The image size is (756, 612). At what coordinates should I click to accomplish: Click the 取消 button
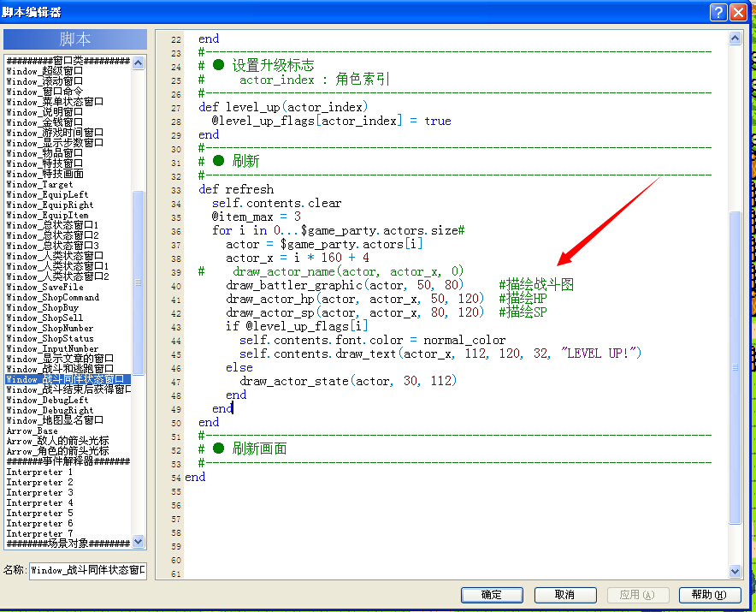click(x=565, y=595)
